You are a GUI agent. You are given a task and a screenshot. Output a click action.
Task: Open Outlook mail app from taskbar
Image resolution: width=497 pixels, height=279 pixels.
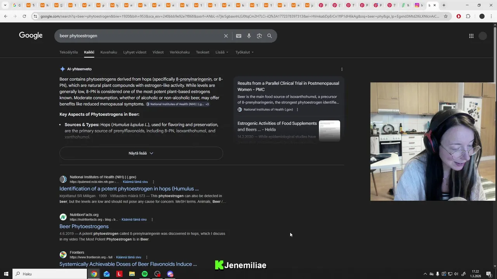click(106, 274)
